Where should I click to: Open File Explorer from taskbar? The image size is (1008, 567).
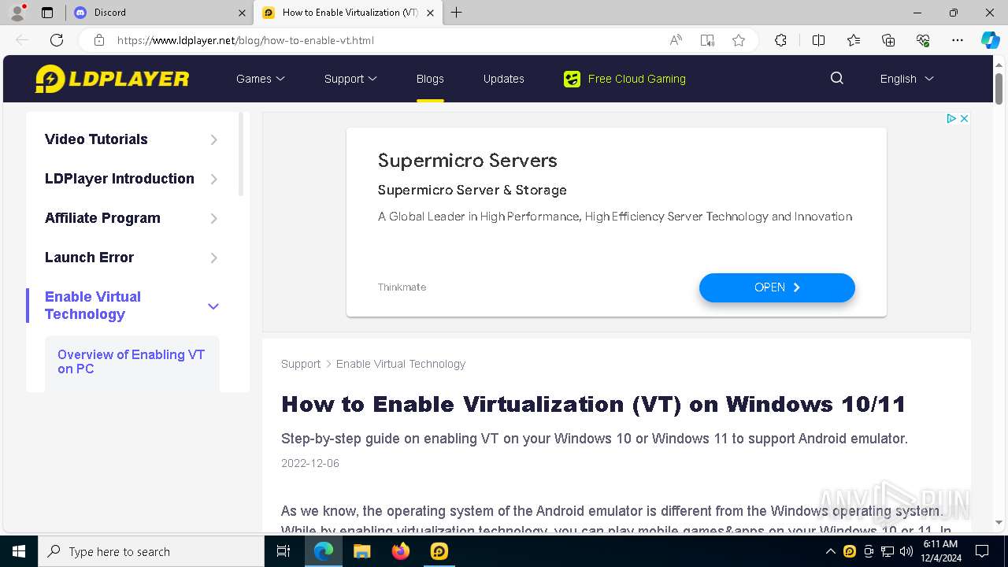point(361,551)
